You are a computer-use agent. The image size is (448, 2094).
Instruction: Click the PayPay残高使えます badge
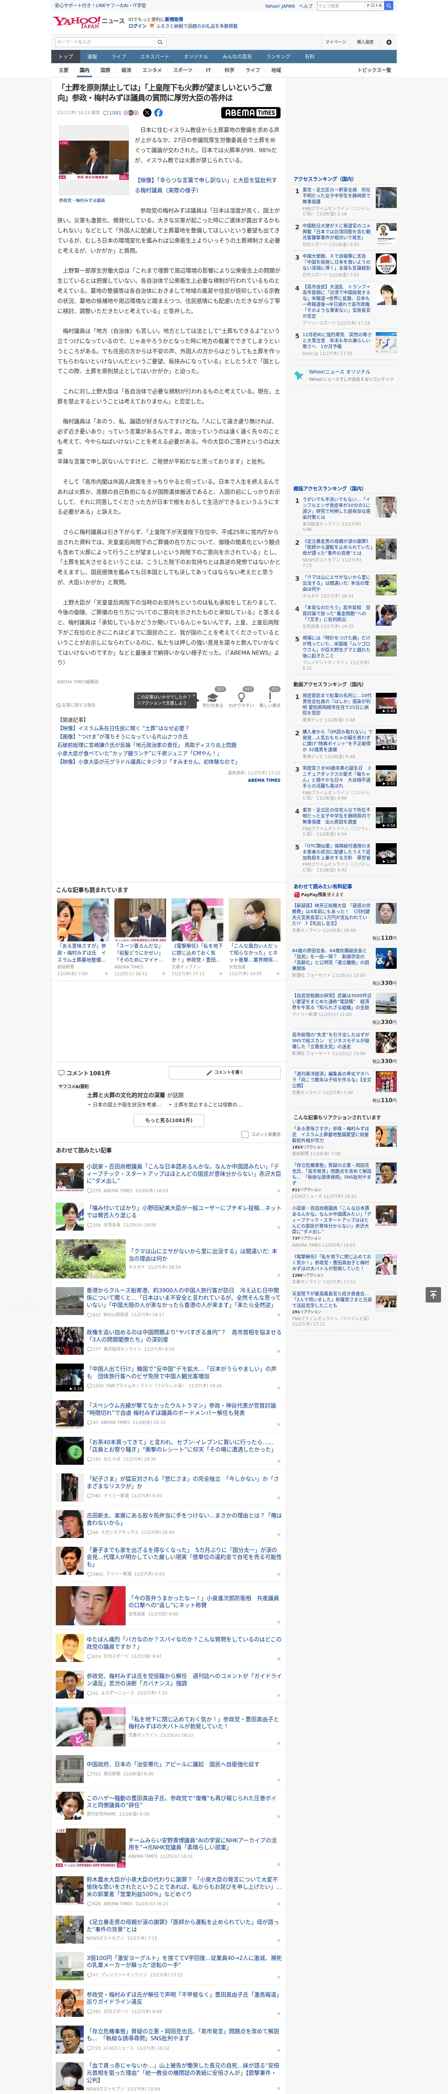[318, 895]
